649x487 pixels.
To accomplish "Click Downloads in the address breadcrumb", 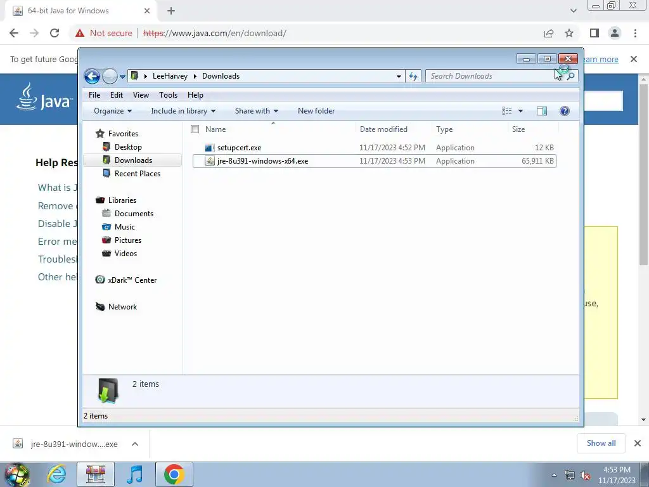I will pos(221,76).
